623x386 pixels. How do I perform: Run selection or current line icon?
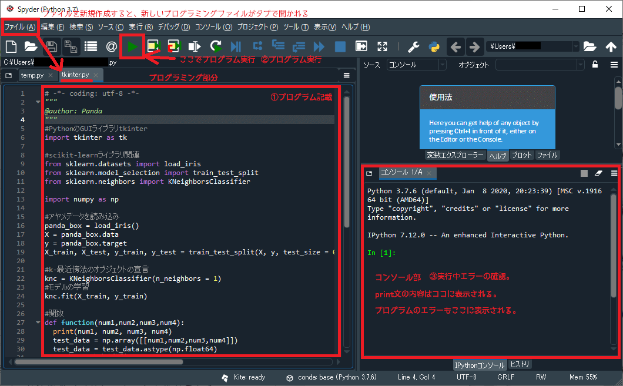(195, 46)
